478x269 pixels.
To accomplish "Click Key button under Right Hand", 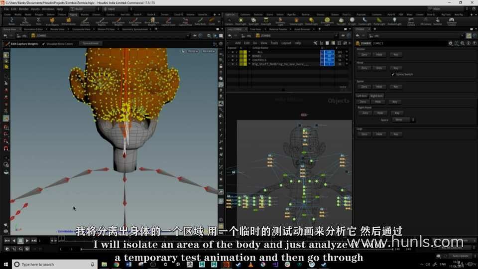I will tap(397, 113).
